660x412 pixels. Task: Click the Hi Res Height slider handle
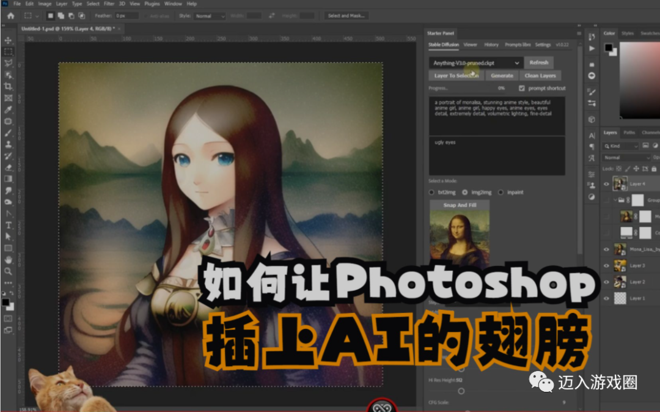[461, 391]
